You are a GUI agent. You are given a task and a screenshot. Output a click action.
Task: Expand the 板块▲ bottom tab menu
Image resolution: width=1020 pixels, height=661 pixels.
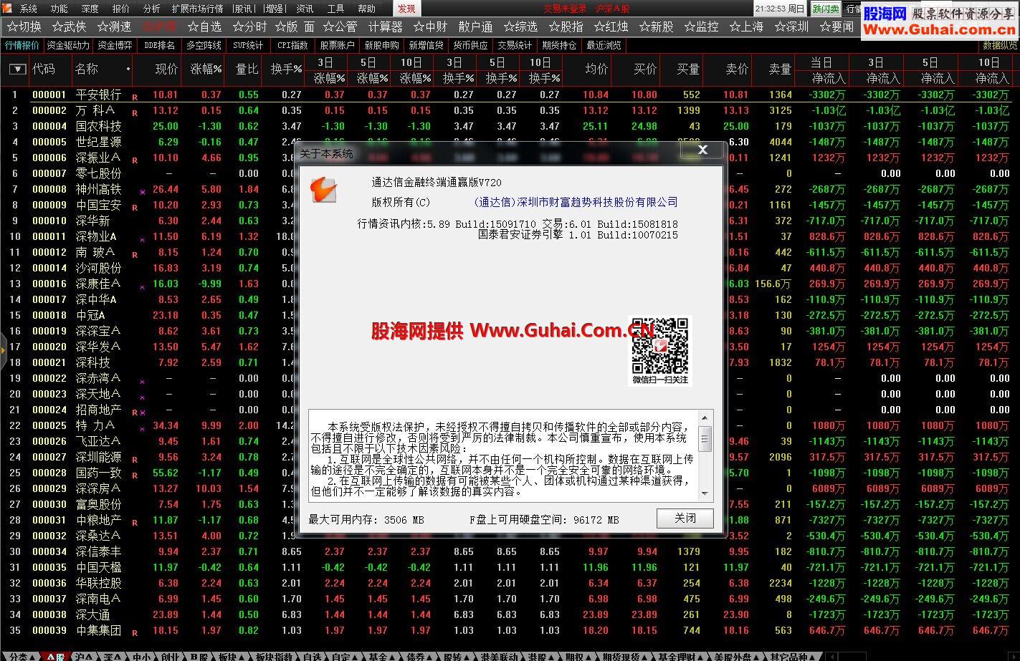point(232,656)
